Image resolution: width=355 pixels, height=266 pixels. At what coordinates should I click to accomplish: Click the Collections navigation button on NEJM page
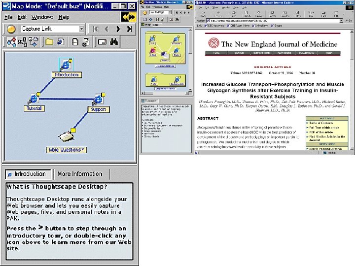pos(306,53)
